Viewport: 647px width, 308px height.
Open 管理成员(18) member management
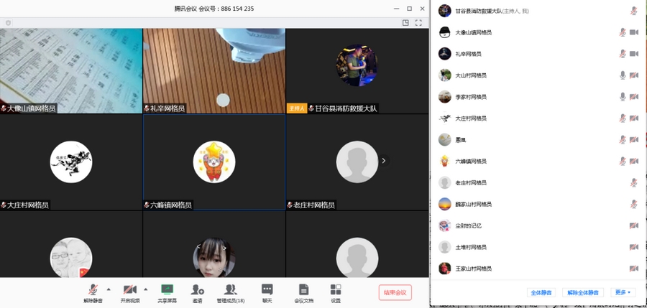coord(230,292)
